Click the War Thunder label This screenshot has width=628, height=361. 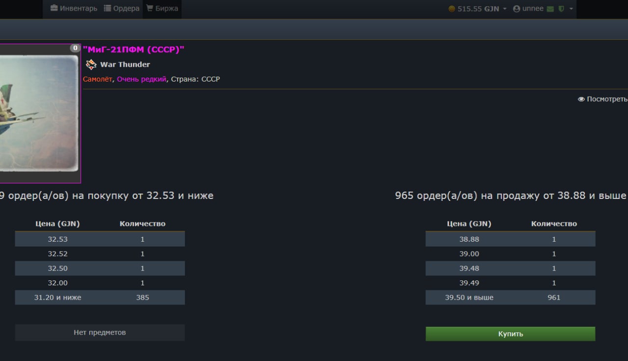pyautogui.click(x=125, y=64)
